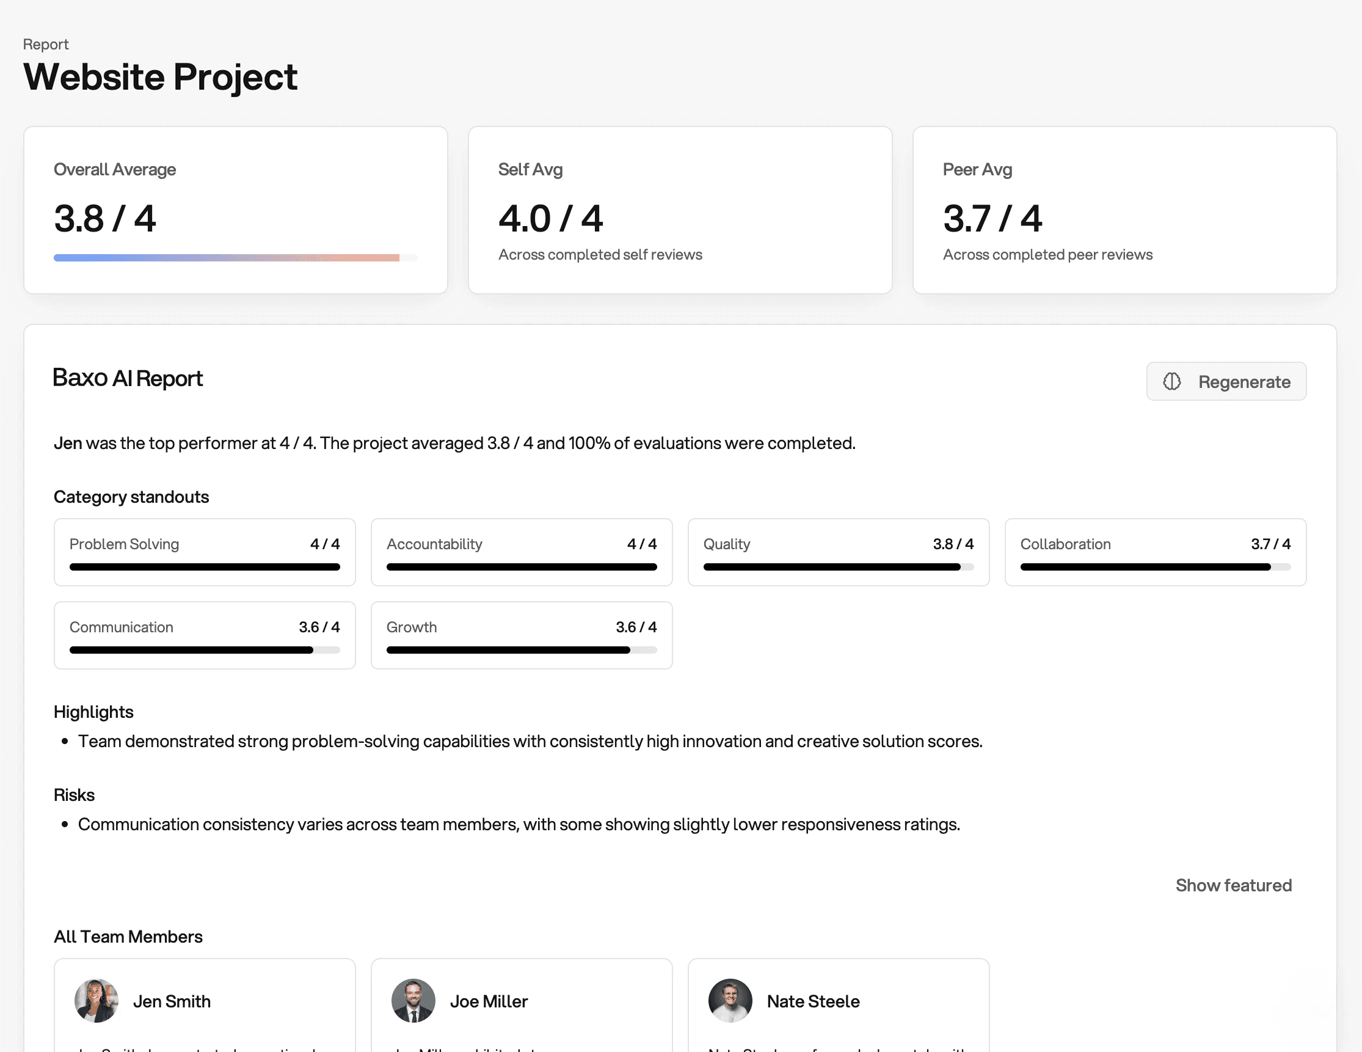Click the brain icon on the Regenerate button
The image size is (1362, 1052).
[x=1173, y=381]
